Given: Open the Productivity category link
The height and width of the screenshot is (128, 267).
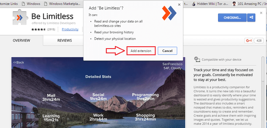Looking at the screenshot, I should (x=70, y=29).
